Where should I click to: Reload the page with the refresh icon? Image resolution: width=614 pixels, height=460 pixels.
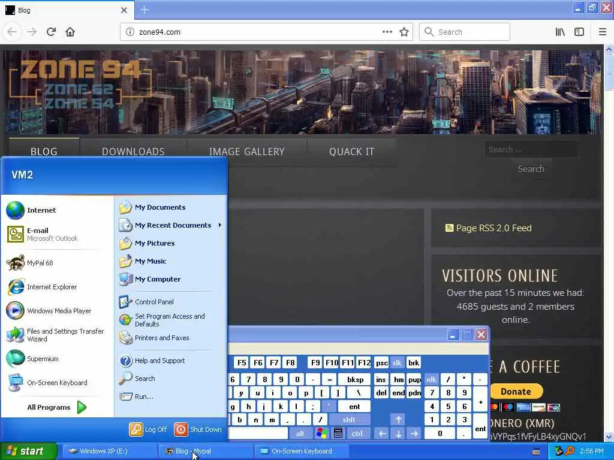[x=51, y=32]
